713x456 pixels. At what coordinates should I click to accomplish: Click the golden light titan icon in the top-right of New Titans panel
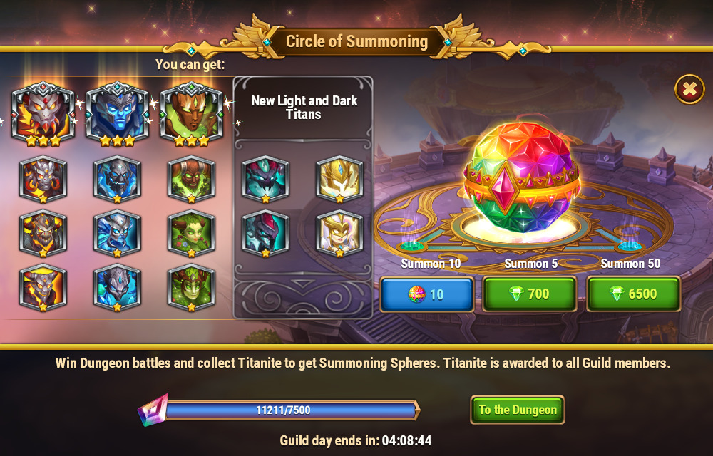(x=339, y=180)
